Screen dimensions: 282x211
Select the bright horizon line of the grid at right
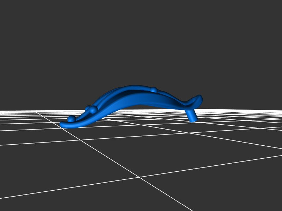[x=247, y=111]
